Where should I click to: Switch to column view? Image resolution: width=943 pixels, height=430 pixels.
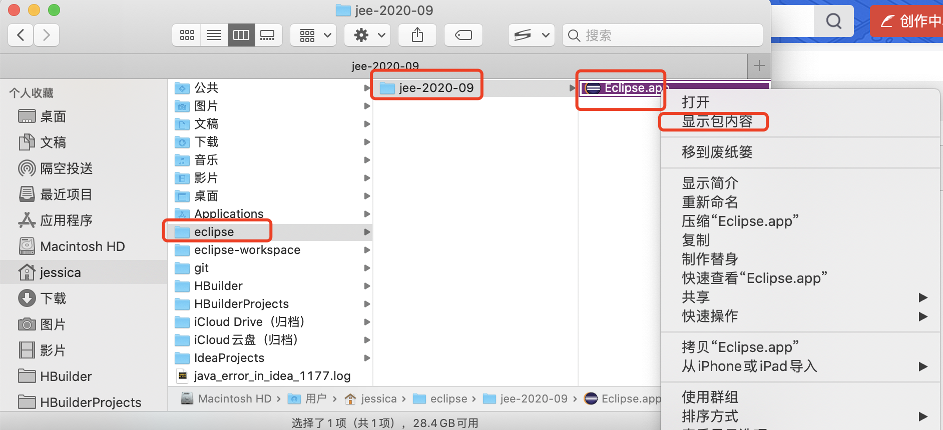pyautogui.click(x=241, y=35)
